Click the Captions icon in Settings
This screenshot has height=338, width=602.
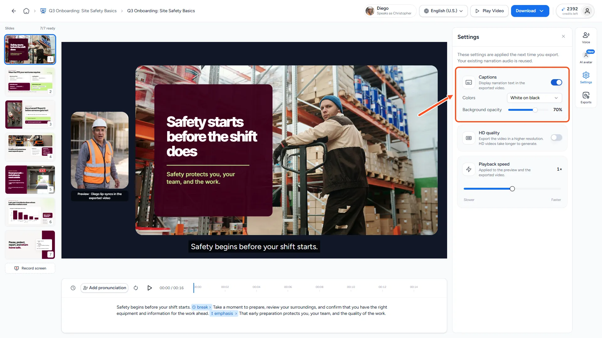(x=469, y=82)
